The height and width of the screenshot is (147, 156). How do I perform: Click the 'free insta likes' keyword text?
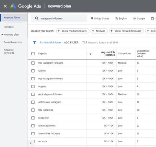46,110
